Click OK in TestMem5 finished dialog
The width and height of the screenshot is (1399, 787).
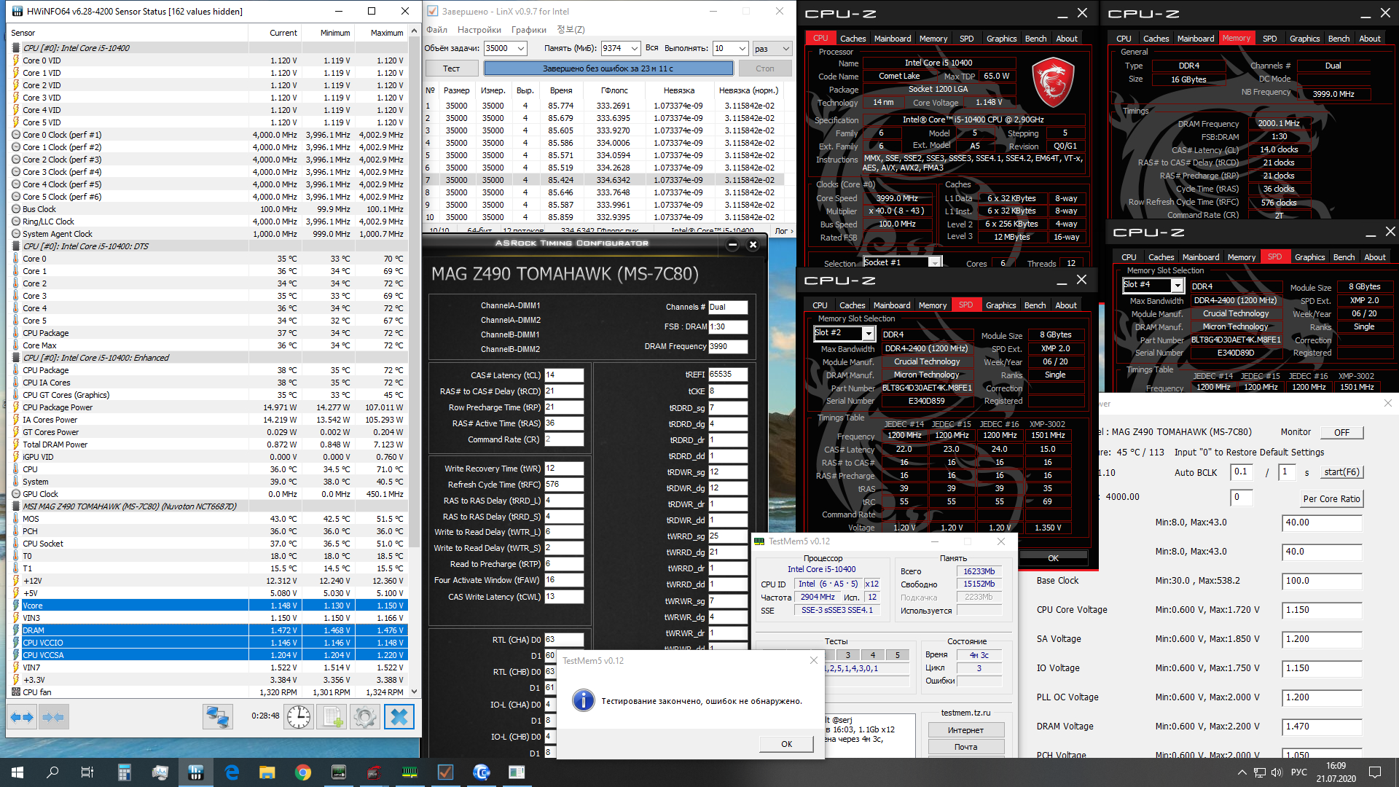[786, 744]
